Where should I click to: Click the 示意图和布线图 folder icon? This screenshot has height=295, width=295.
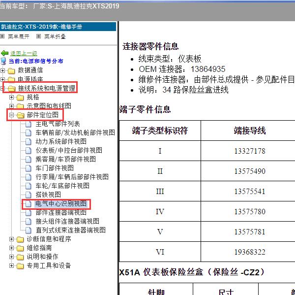click(20, 106)
